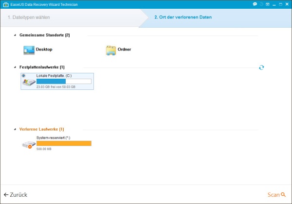292x204 pixels.
Task: Click the 500.00 MB size text
Action: point(44,149)
